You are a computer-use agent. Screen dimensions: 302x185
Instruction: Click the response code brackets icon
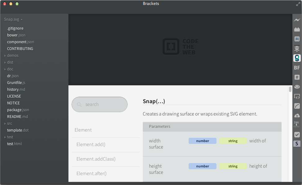coord(297,96)
